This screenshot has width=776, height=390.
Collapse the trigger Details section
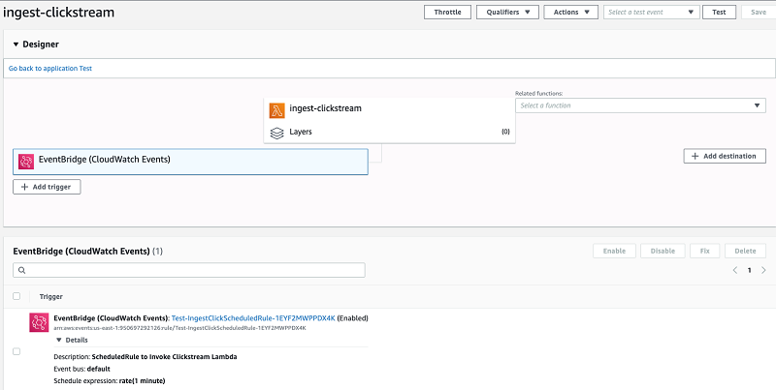(59, 340)
